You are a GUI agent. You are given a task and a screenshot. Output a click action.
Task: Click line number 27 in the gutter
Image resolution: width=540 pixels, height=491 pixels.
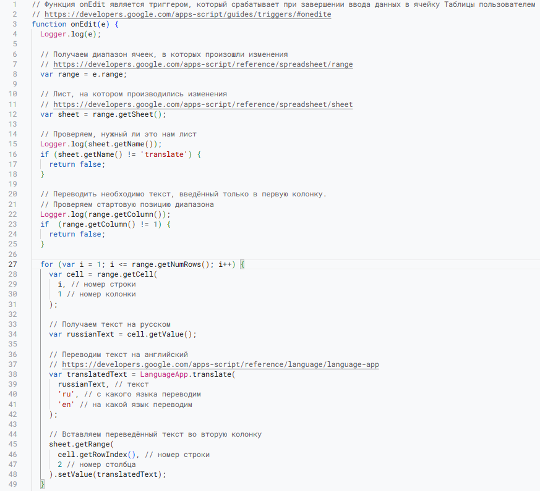(13, 264)
